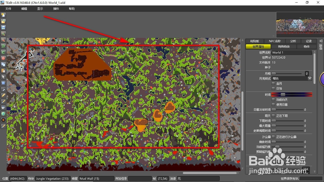The width and height of the screenshot is (324, 182).
Task: Click the 月相 moon phase slider
Action: point(287,74)
